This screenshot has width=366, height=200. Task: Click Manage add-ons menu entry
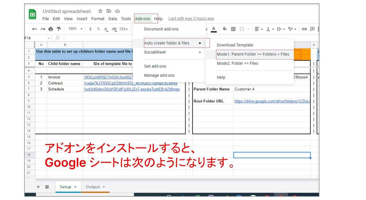point(159,75)
